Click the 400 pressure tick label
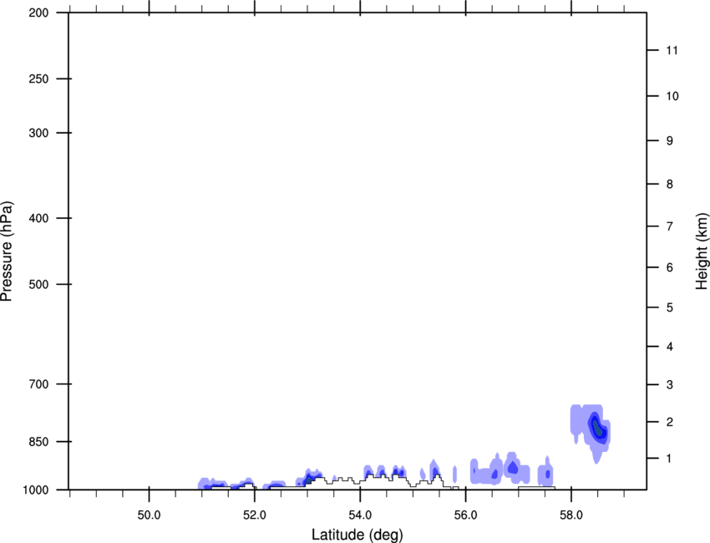 38,218
